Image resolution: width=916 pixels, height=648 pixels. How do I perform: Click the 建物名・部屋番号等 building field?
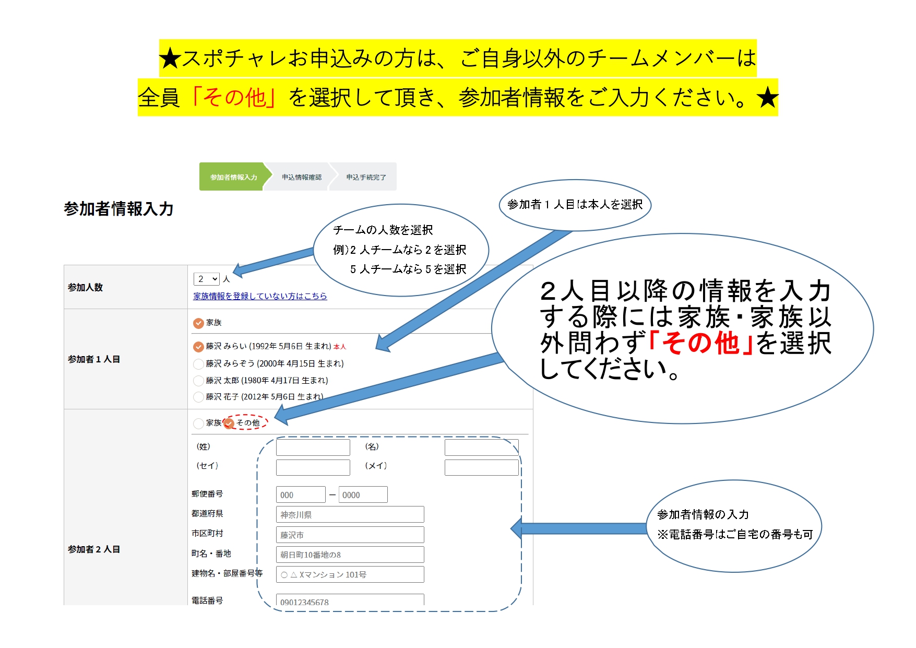click(350, 574)
